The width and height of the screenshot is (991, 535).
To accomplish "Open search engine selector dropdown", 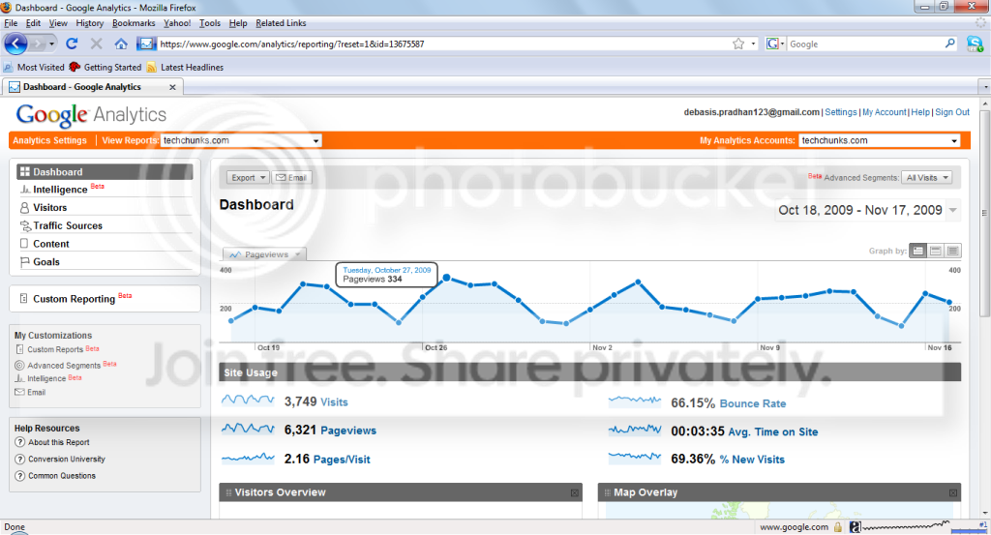I will tap(775, 44).
